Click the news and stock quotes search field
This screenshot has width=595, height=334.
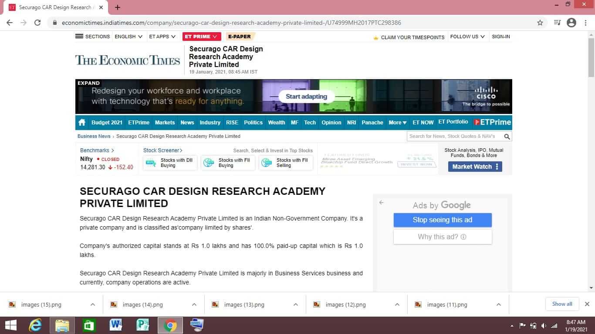pos(454,137)
